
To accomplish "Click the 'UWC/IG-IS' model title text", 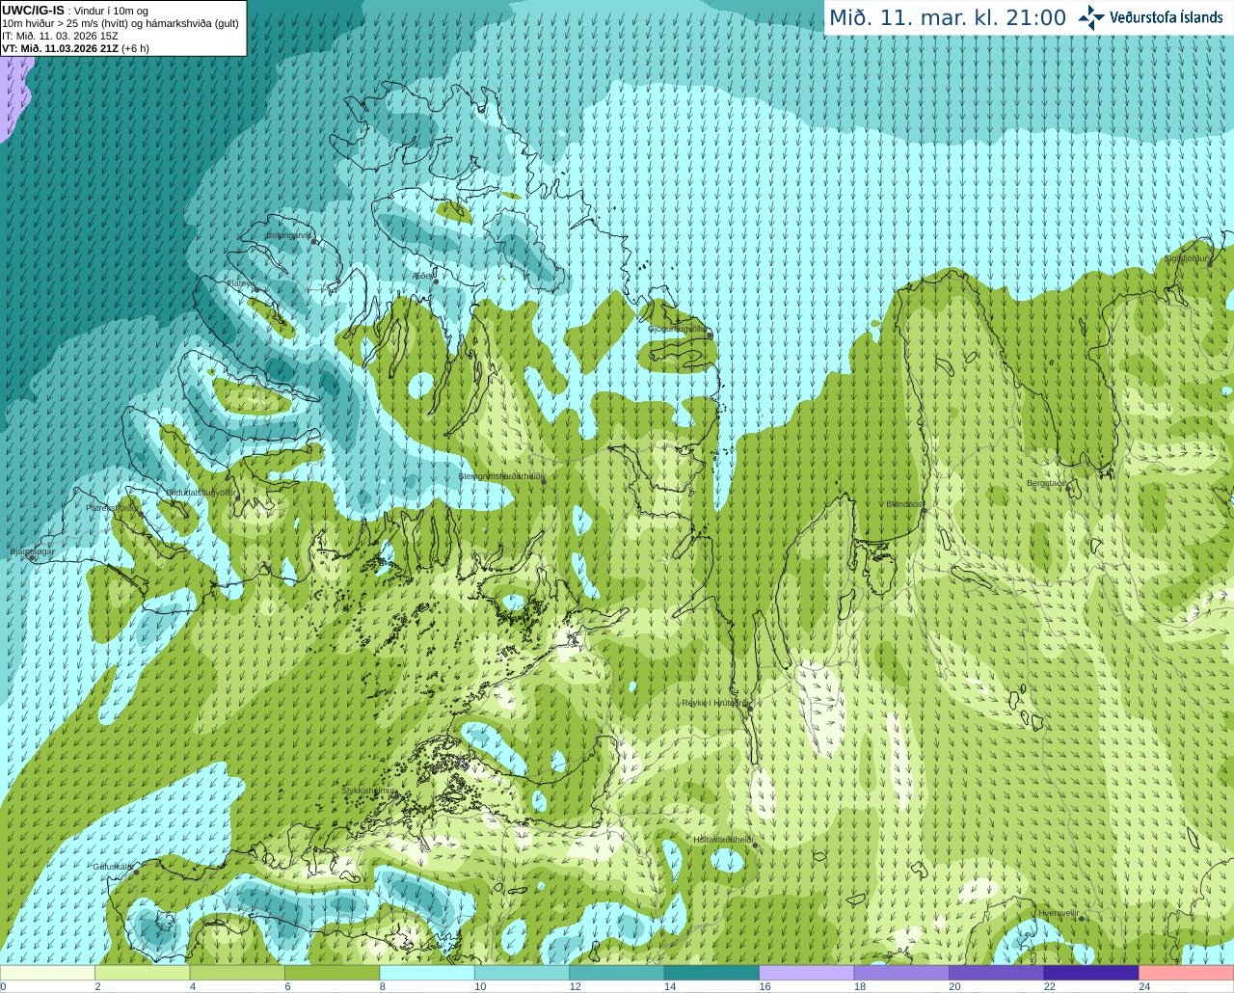I will [34, 11].
